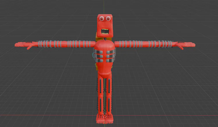The width and height of the screenshot is (218, 127).
Task: Select the robot's eye on screen left
Action: [102, 18]
